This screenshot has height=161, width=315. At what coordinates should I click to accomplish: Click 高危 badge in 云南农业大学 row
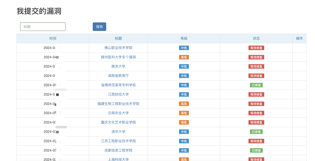(x=184, y=113)
